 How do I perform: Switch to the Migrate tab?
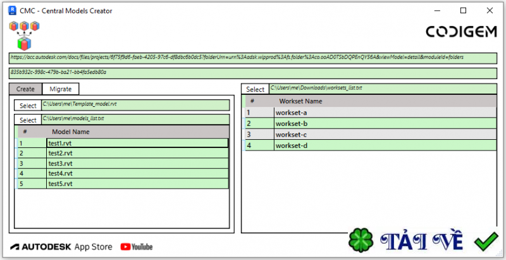click(x=60, y=89)
